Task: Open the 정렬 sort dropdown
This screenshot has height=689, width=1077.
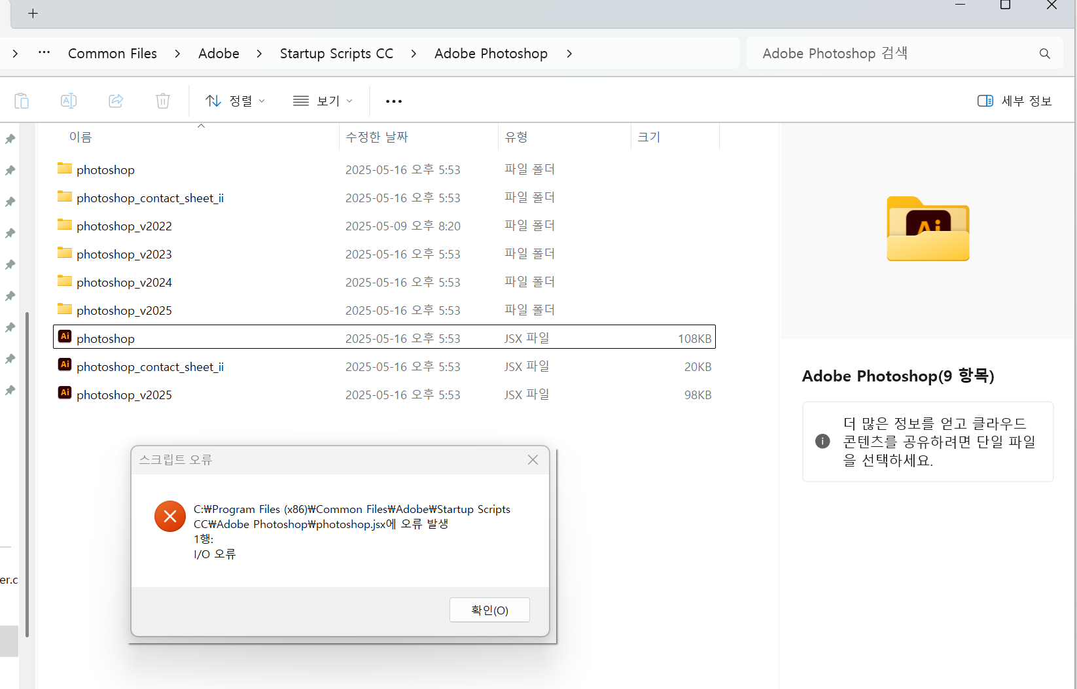Action: click(x=234, y=100)
